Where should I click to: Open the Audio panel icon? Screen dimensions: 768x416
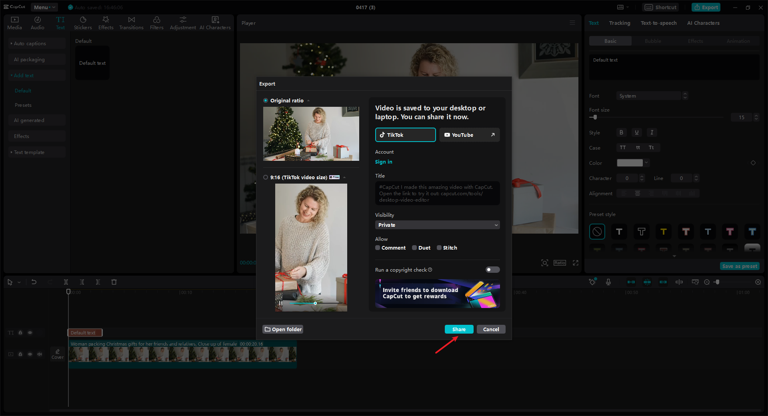[37, 23]
